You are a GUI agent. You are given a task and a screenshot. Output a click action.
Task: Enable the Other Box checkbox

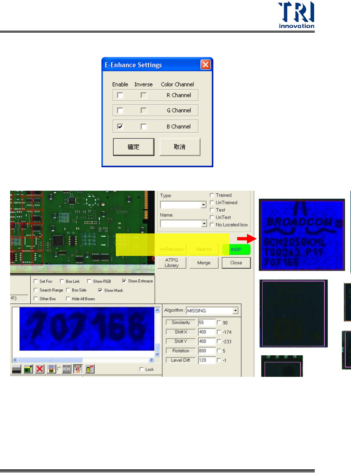36,299
